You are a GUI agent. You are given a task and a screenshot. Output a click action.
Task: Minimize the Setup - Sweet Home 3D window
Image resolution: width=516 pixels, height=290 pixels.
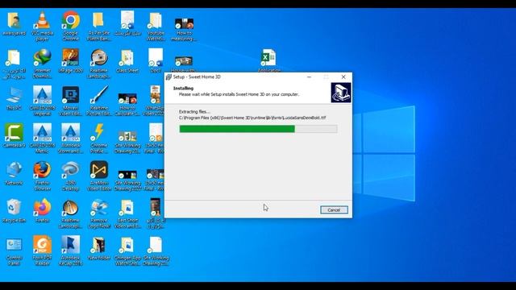309,77
